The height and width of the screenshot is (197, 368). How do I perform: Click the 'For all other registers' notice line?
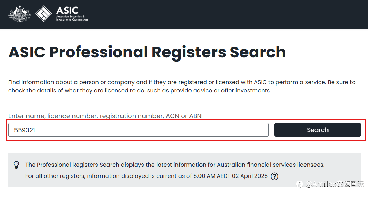(103, 176)
